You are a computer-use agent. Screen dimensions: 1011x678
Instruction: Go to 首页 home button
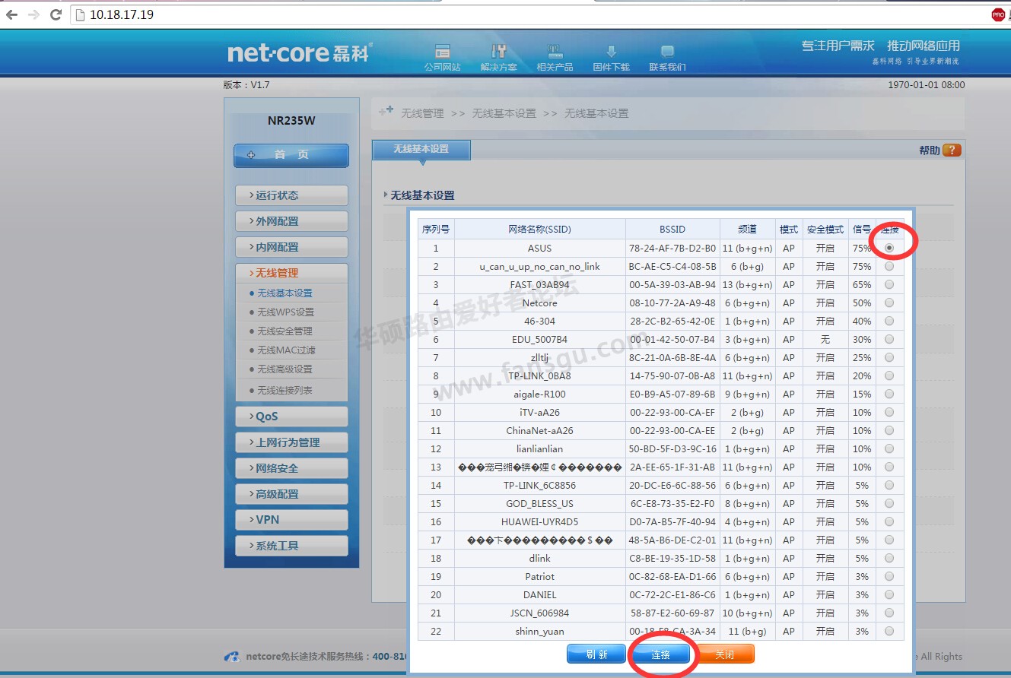point(291,155)
